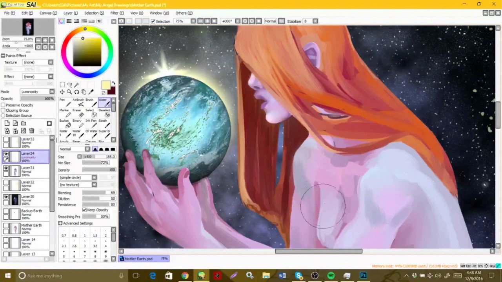
Task: Hide Layer30 using its eye icon
Action: pyautogui.click(x=6, y=197)
